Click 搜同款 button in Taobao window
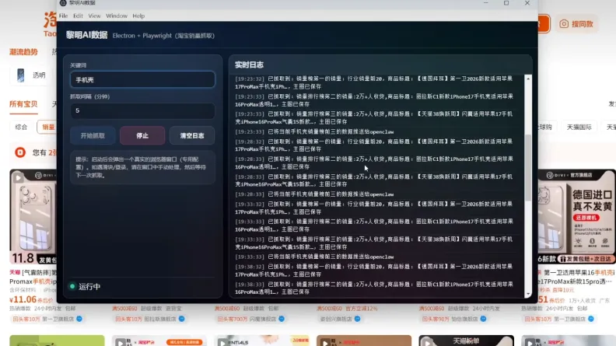616x346 pixels. (x=576, y=24)
